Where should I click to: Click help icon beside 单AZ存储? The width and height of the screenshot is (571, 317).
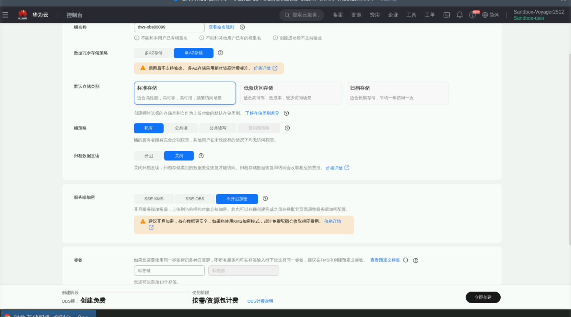click(x=220, y=53)
